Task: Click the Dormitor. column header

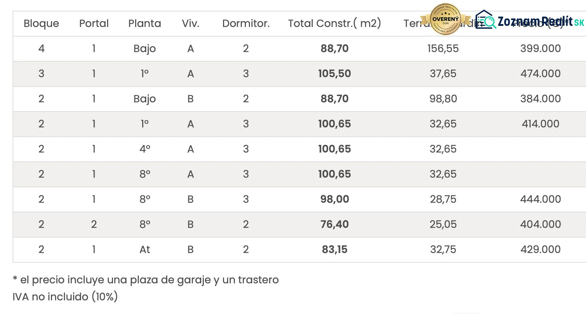Action: pyautogui.click(x=246, y=23)
